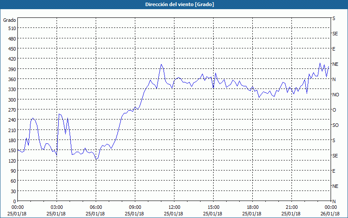This screenshot has height=218, width=348.
Task: Click the 06:00 time axis label
Action: tap(96, 208)
